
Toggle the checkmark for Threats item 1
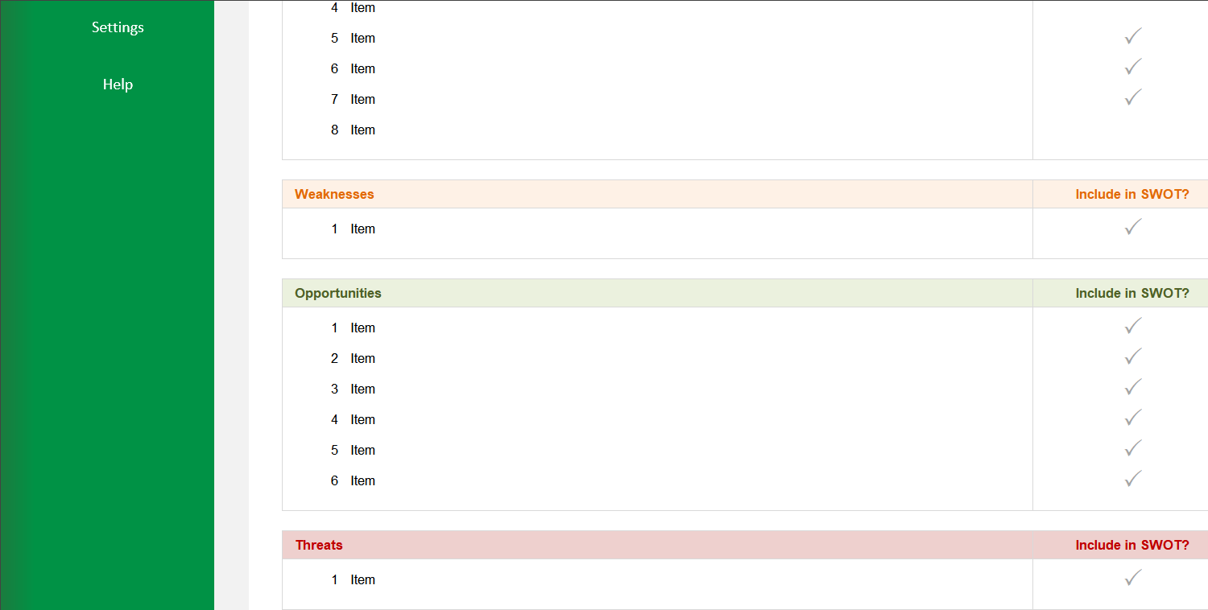coord(1132,578)
